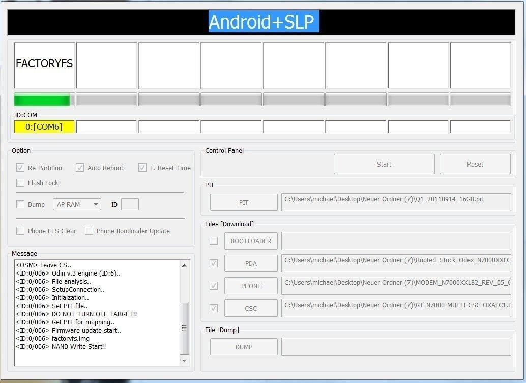Click the Message log scrollbar thumb
The image size is (526, 383).
click(x=184, y=328)
